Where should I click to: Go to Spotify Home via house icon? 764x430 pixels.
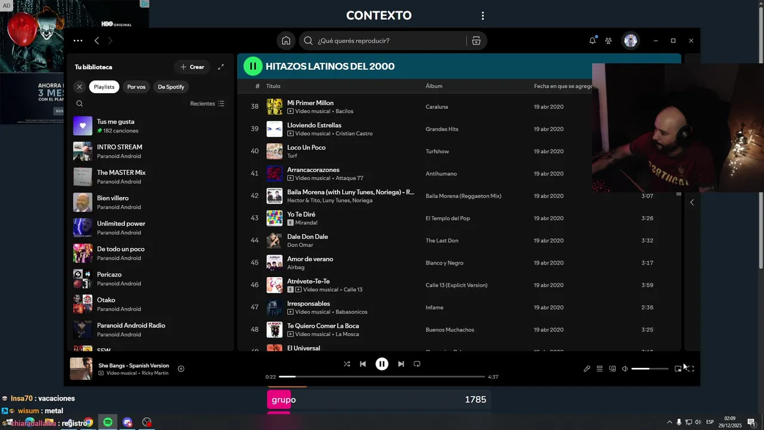286,41
